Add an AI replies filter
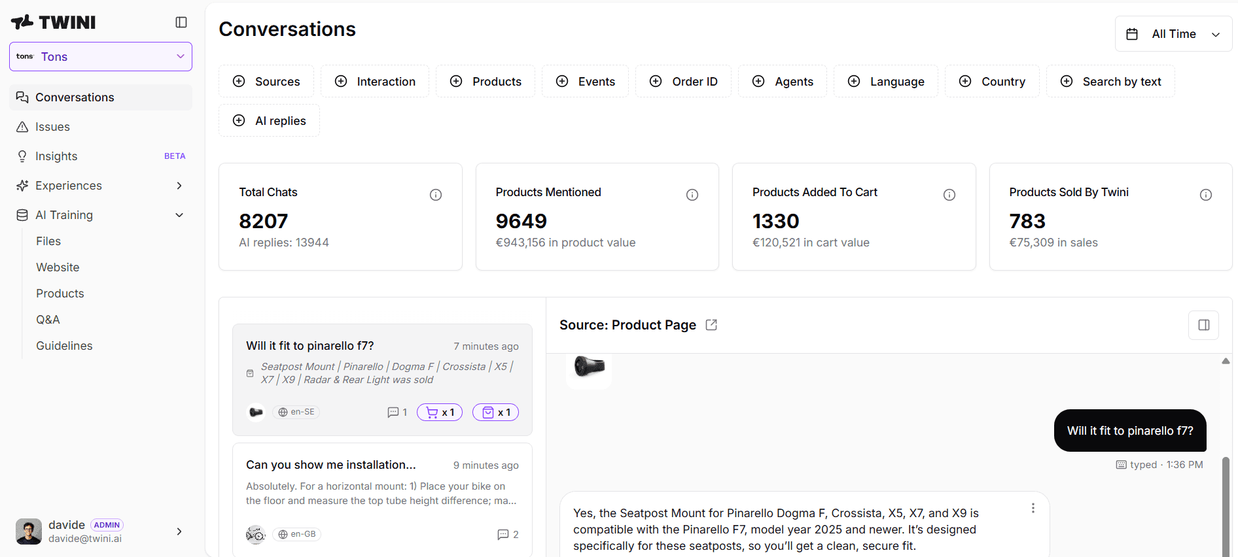This screenshot has height=557, width=1238. 270,121
